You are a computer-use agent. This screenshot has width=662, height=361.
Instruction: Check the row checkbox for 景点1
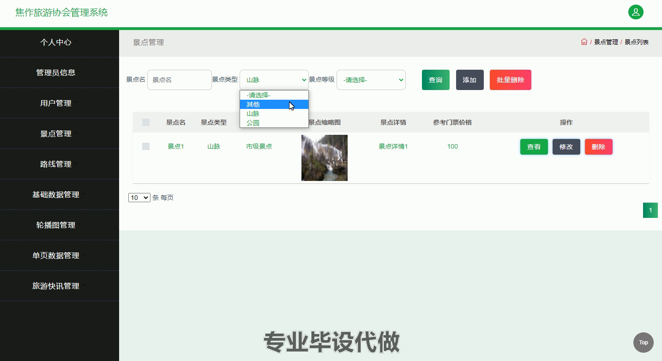coord(146,146)
